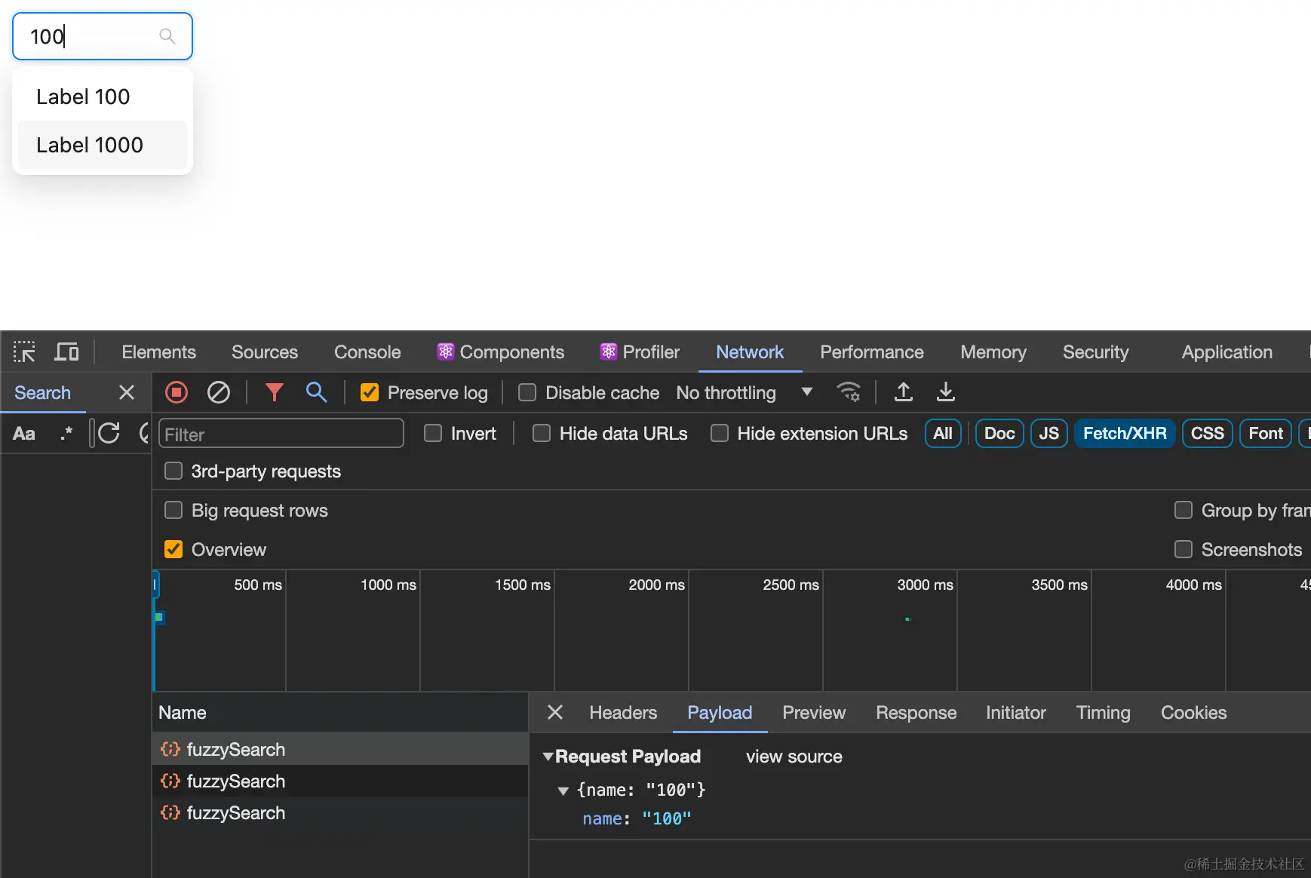Open the Performance tab
Image resolution: width=1311 pixels, height=878 pixels.
(x=872, y=352)
